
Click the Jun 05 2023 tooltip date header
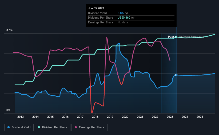pos(96,8)
